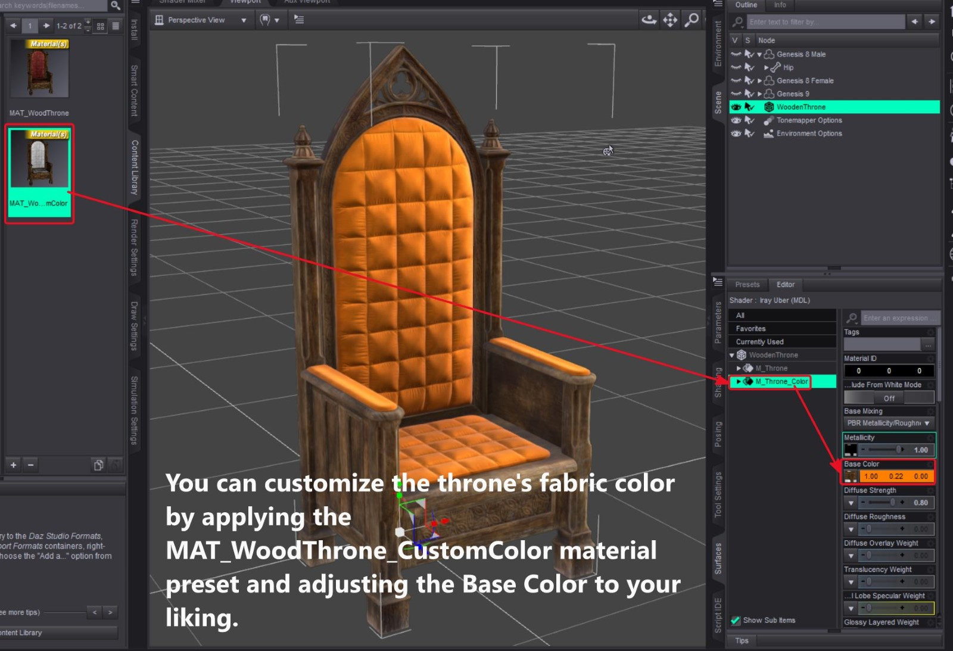Click the Tonemapper Options node icon
Screen dimensions: 953x651
tap(768, 120)
